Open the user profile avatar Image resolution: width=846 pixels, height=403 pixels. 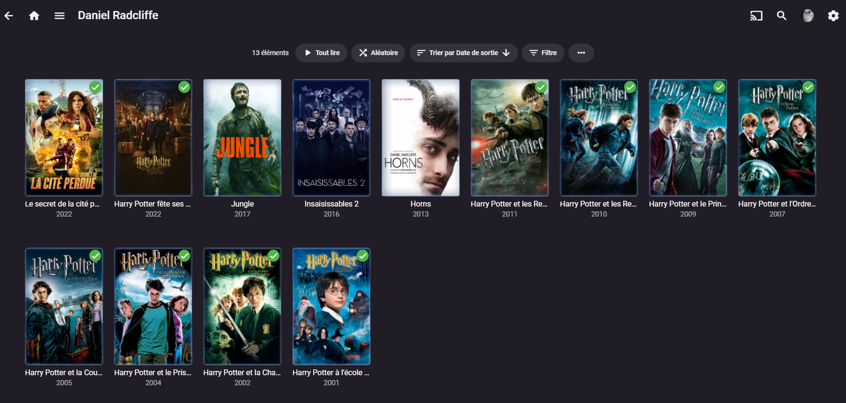[x=808, y=16]
